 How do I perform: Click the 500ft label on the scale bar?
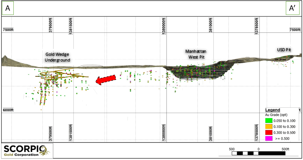[x=285, y=148]
